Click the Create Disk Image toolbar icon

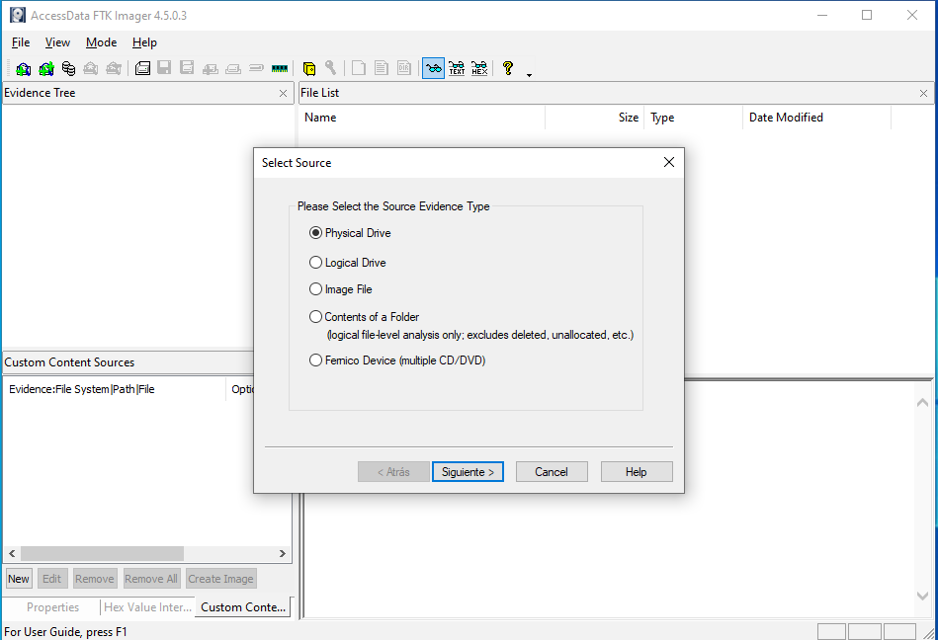(142, 68)
